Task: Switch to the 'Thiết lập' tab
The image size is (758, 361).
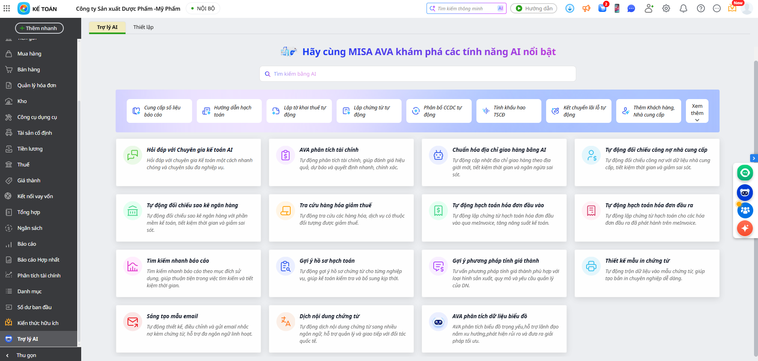Action: click(143, 27)
